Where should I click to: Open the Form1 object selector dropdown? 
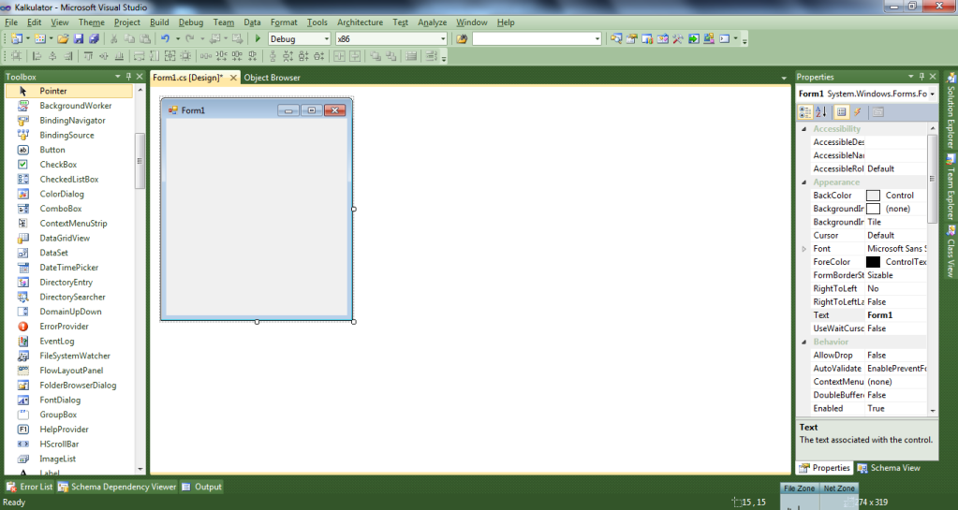pos(932,94)
